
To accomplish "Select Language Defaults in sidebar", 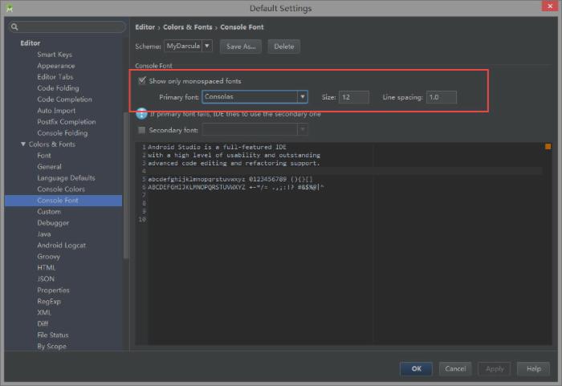I will (66, 178).
